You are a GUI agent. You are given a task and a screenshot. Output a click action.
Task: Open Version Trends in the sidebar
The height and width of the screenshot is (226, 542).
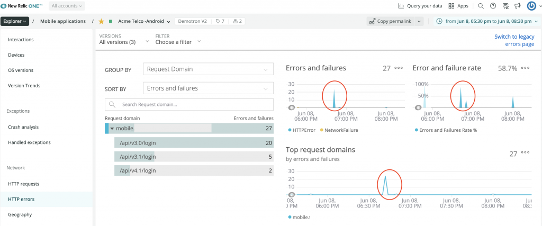[24, 85]
